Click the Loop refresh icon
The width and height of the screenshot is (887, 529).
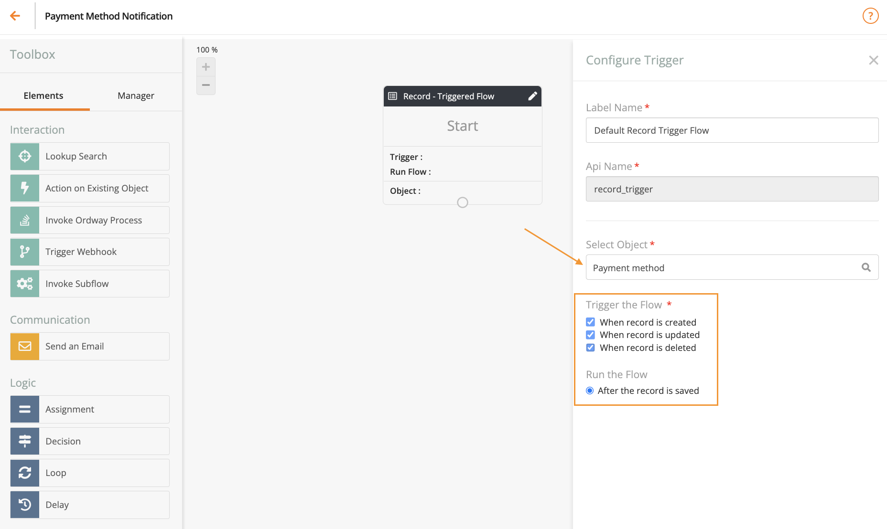click(25, 473)
